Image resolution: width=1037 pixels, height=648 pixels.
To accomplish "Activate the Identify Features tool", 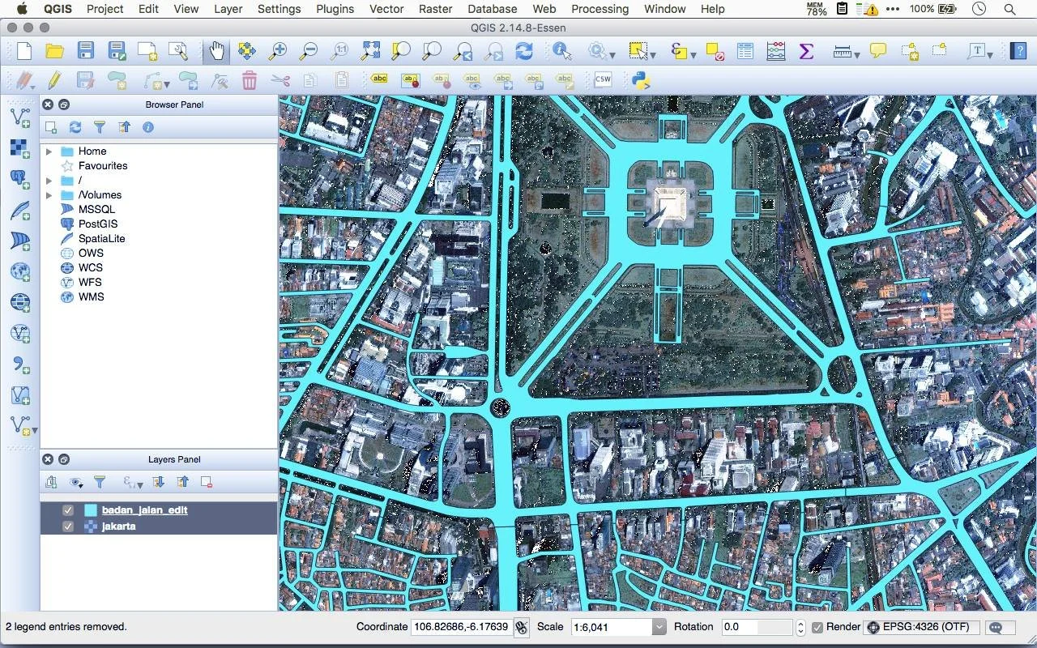I will click(x=561, y=51).
